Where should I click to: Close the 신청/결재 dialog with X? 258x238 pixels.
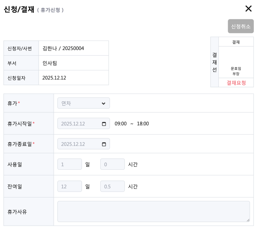(x=248, y=9)
